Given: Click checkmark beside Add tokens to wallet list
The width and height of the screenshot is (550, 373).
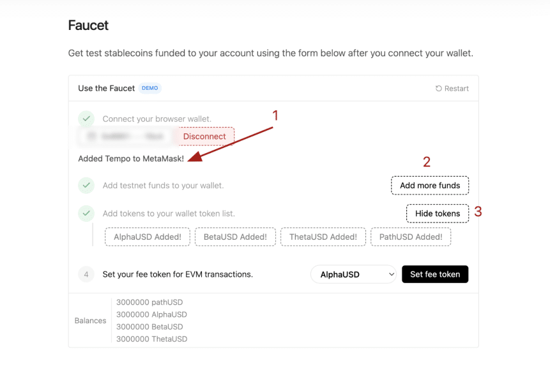Looking at the screenshot, I should point(86,214).
